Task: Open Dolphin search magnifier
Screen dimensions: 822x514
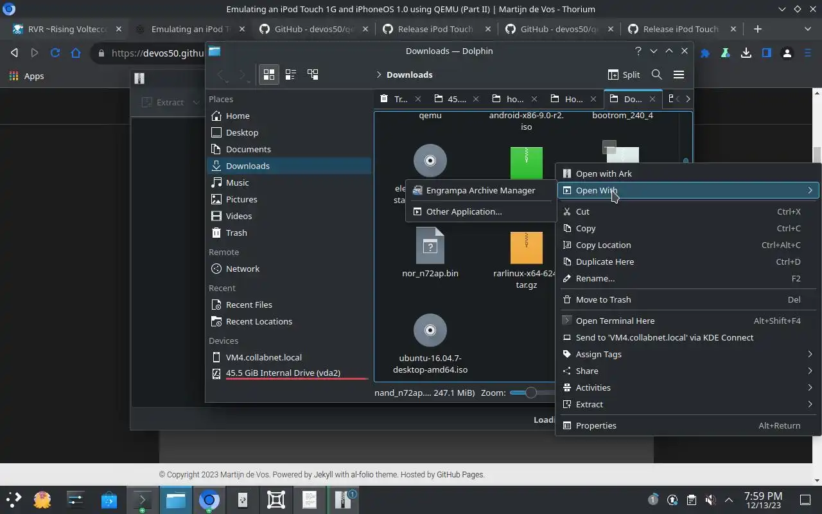Action: tap(656, 75)
